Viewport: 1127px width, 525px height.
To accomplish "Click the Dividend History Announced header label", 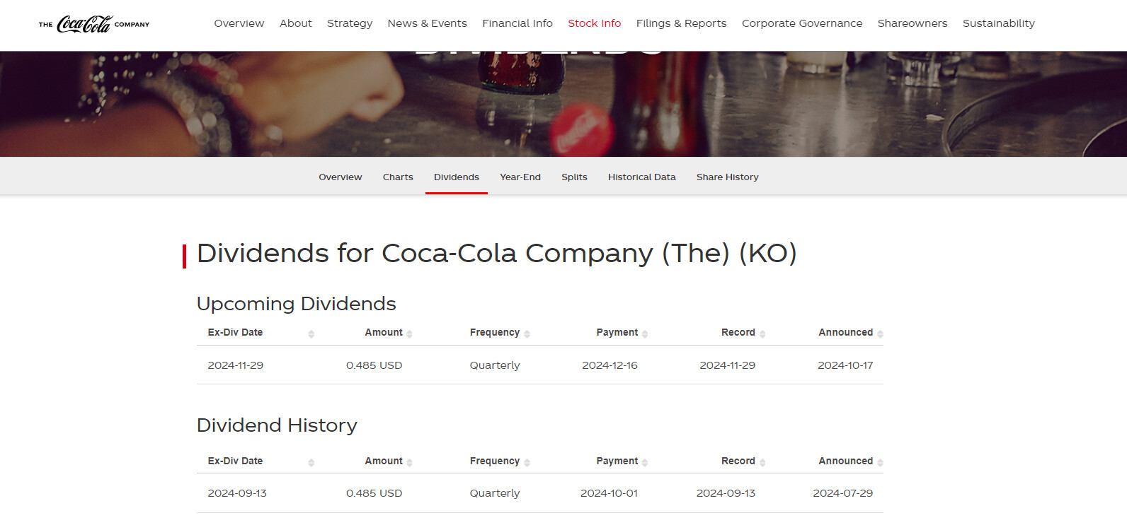I will [846, 461].
